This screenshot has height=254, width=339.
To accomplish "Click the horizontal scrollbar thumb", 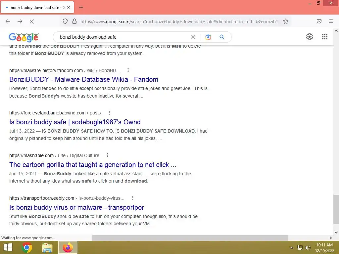I will pyautogui.click(x=190, y=238).
